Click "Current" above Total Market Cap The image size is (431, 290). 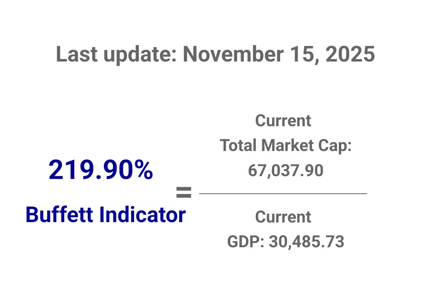pyautogui.click(x=283, y=121)
